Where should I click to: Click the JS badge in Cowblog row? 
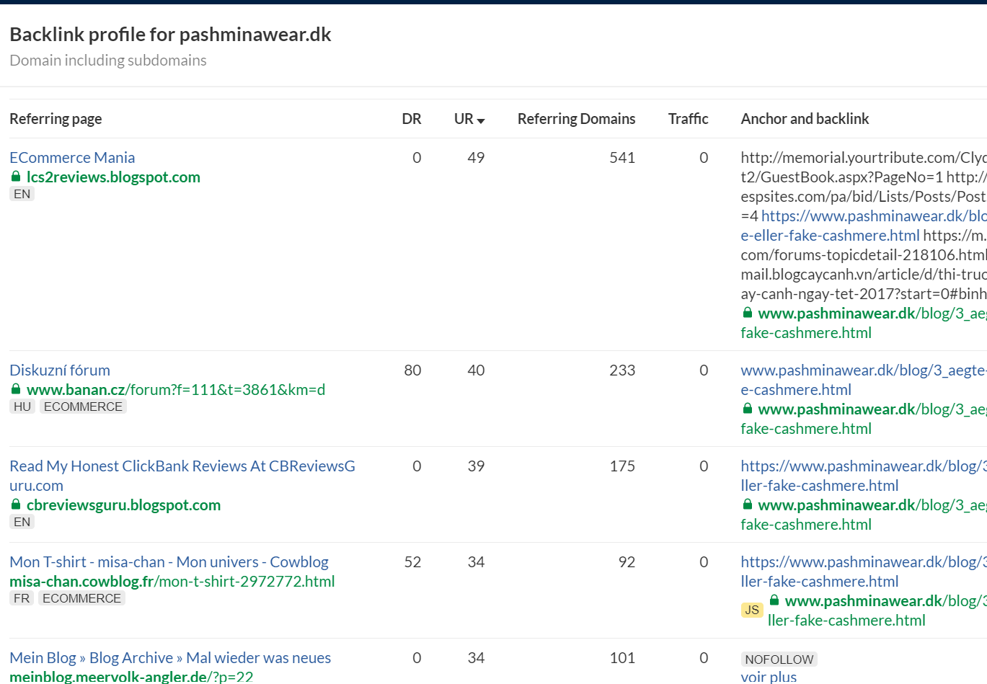coord(752,610)
